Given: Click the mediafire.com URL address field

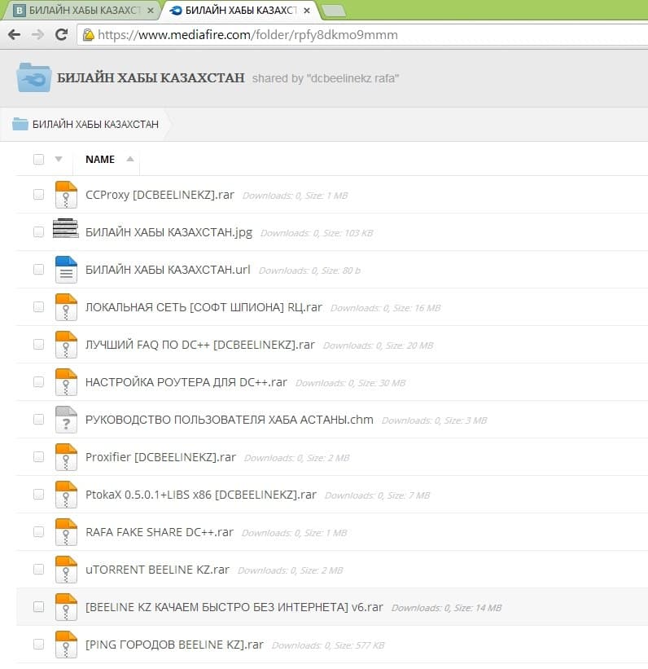Looking at the screenshot, I should (362, 34).
